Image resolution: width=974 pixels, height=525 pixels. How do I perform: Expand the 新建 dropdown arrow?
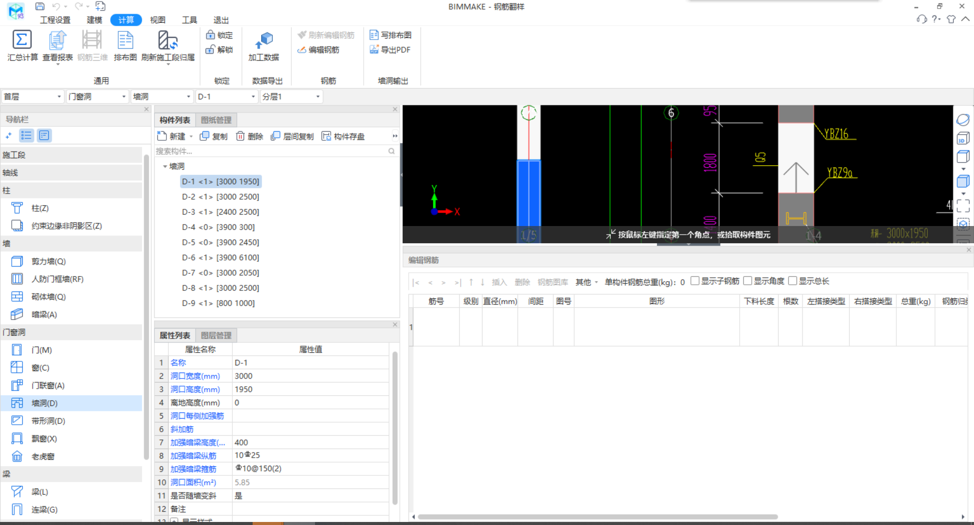click(191, 136)
